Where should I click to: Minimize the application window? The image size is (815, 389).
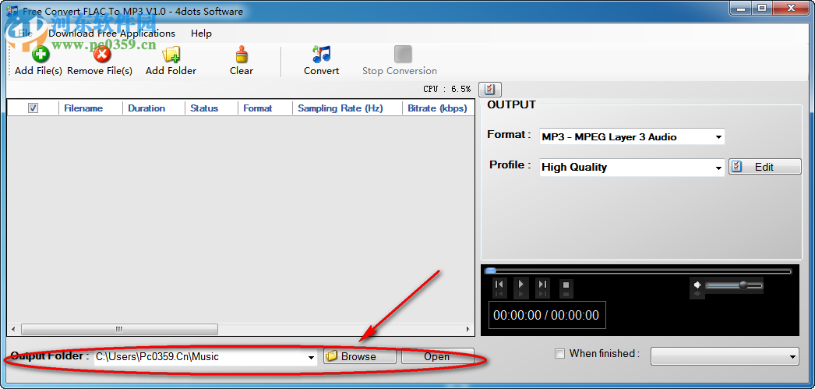pos(743,8)
